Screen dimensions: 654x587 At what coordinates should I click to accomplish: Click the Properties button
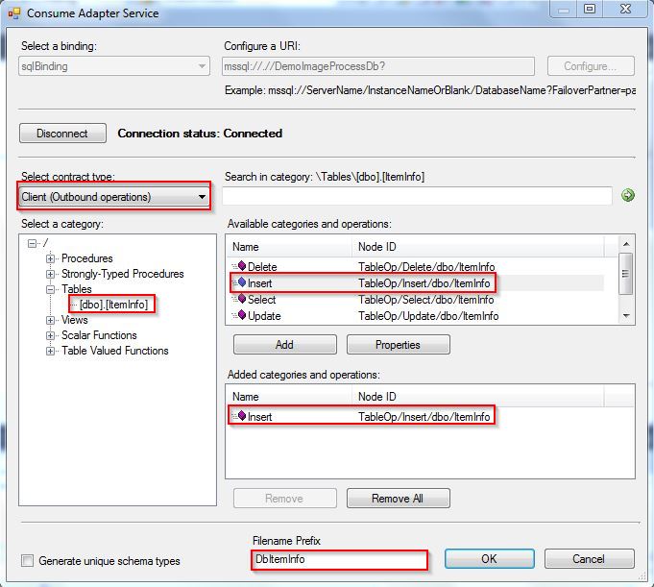click(x=398, y=345)
